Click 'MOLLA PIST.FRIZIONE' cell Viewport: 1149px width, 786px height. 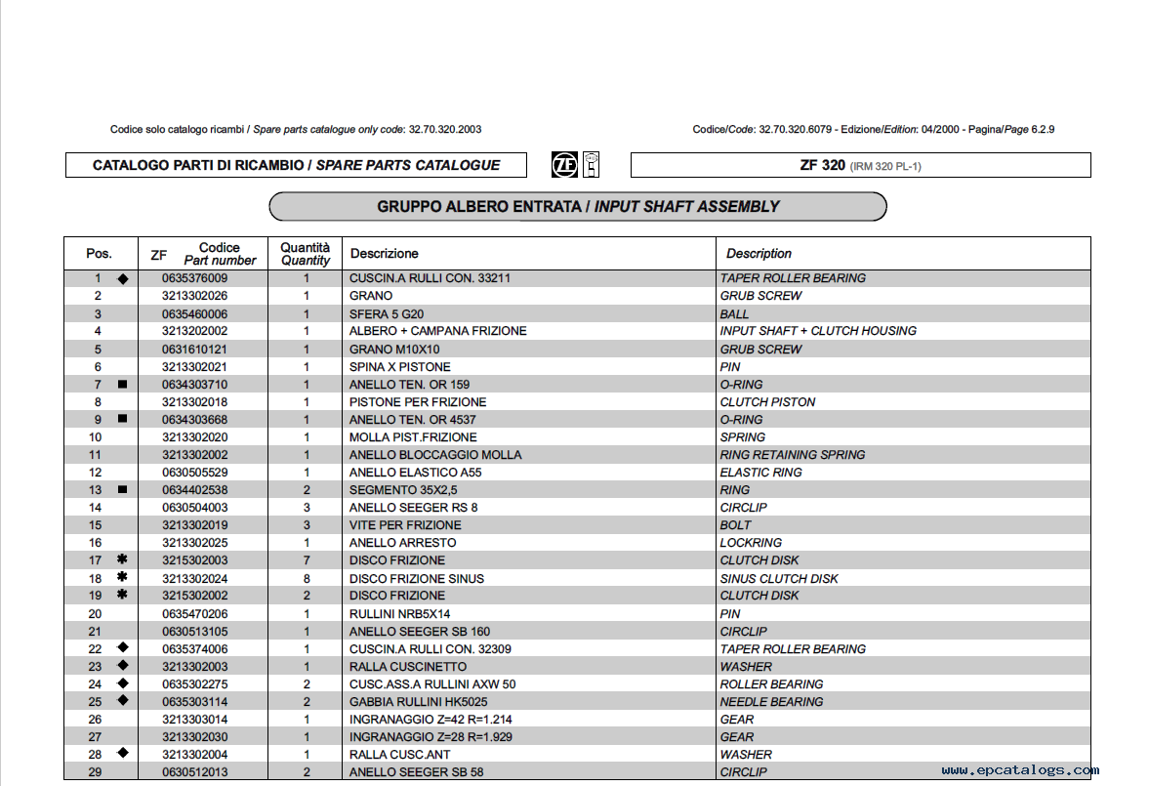click(x=413, y=437)
